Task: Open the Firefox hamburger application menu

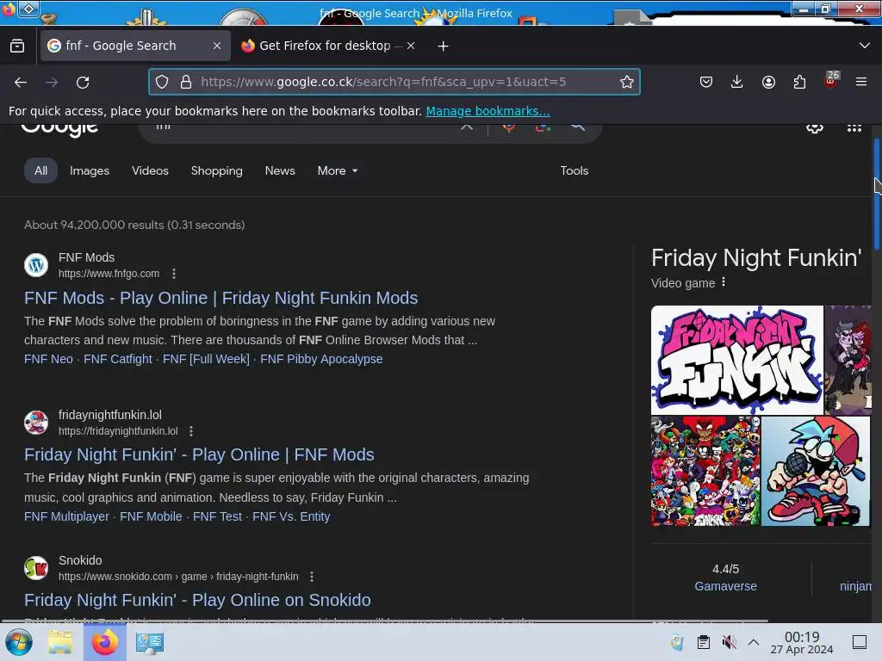Action: [x=861, y=82]
